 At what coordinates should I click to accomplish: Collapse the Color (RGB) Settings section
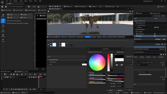[48, 60]
